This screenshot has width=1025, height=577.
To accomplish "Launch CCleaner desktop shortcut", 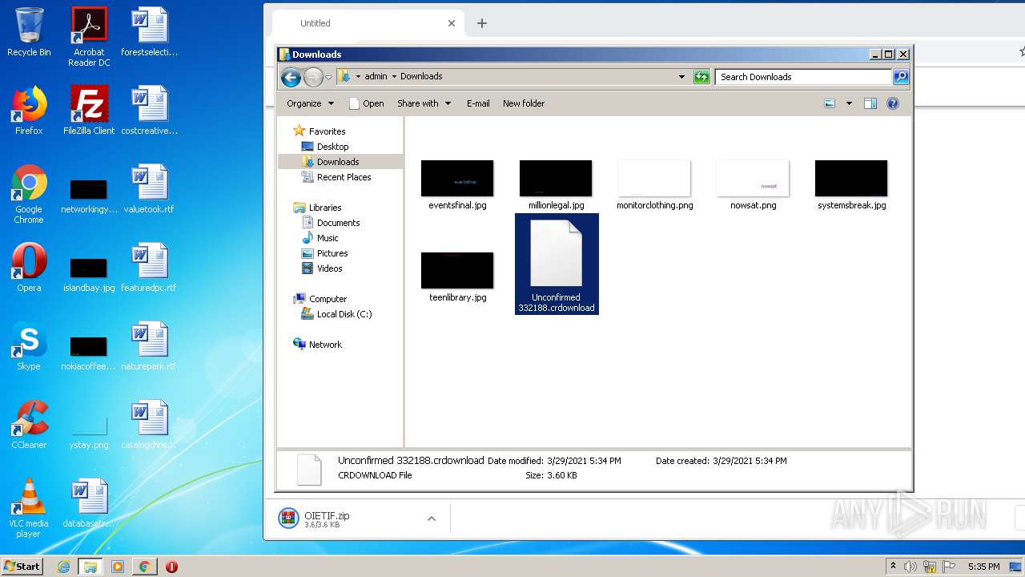I will click(29, 425).
